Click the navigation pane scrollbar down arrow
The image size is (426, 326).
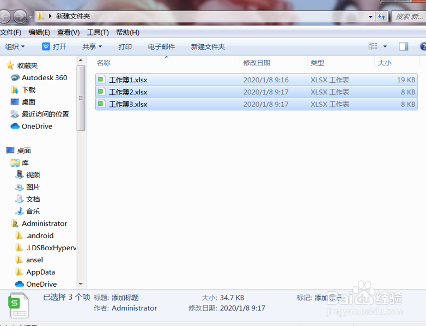tap(81, 284)
